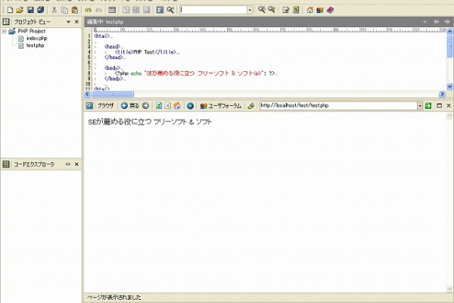Open test.php in the project tree
This screenshot has height=303, width=454.
click(x=35, y=45)
